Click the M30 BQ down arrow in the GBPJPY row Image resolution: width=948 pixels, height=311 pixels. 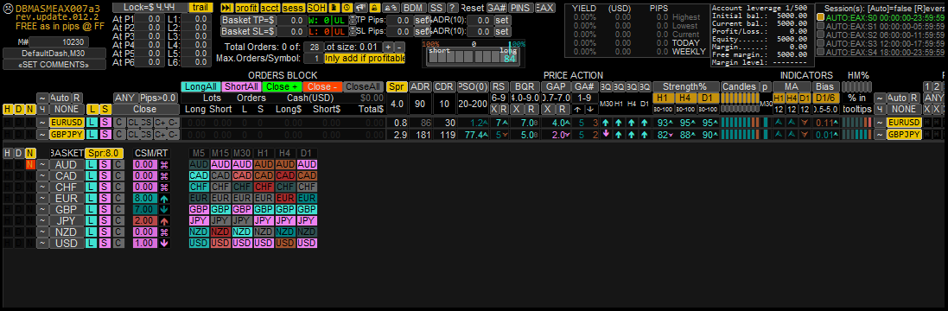tap(607, 134)
